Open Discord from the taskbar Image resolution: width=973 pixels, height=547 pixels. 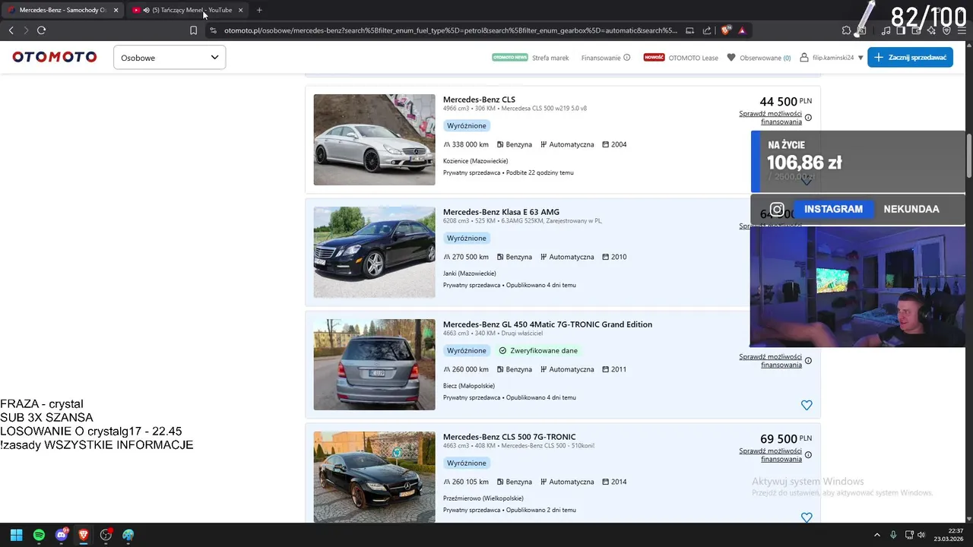pyautogui.click(x=62, y=535)
